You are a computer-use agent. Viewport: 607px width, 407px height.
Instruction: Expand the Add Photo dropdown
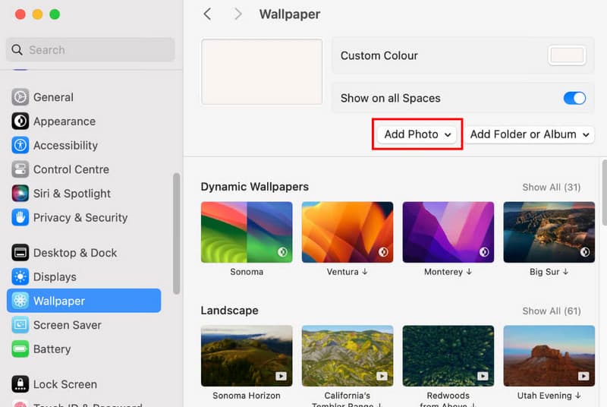tap(417, 134)
